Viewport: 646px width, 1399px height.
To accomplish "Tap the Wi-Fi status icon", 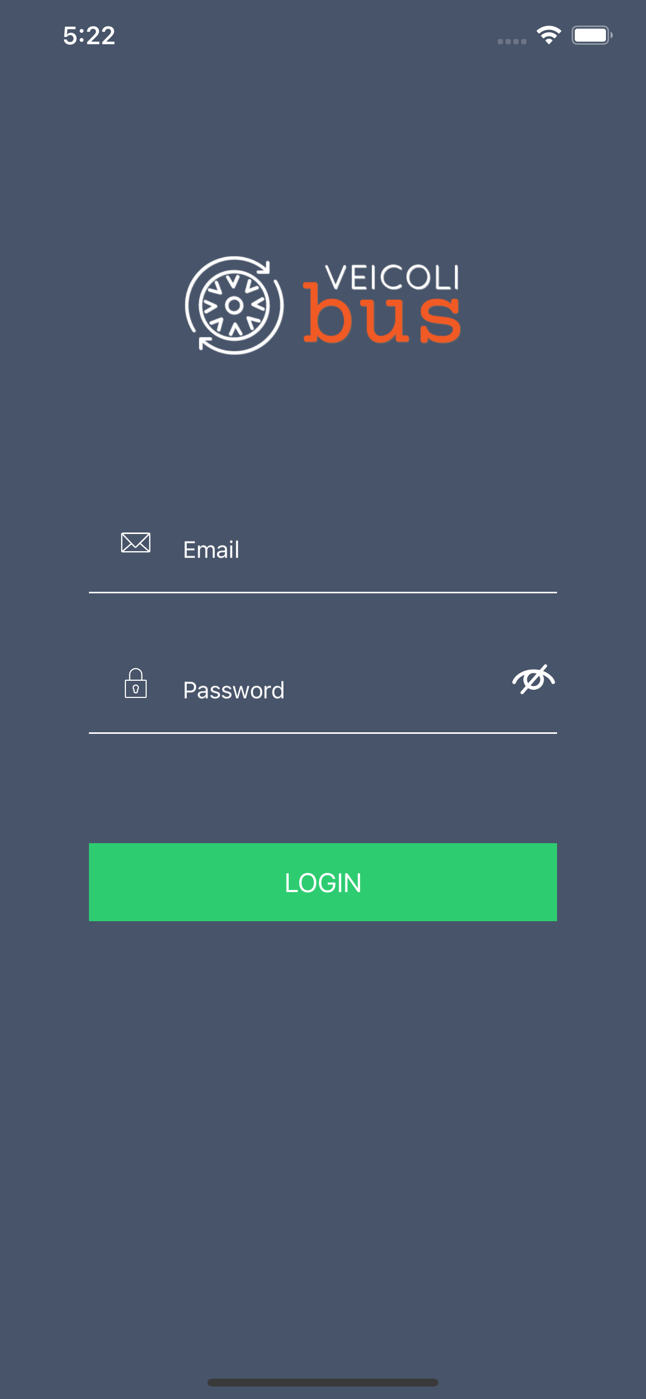I will (549, 35).
